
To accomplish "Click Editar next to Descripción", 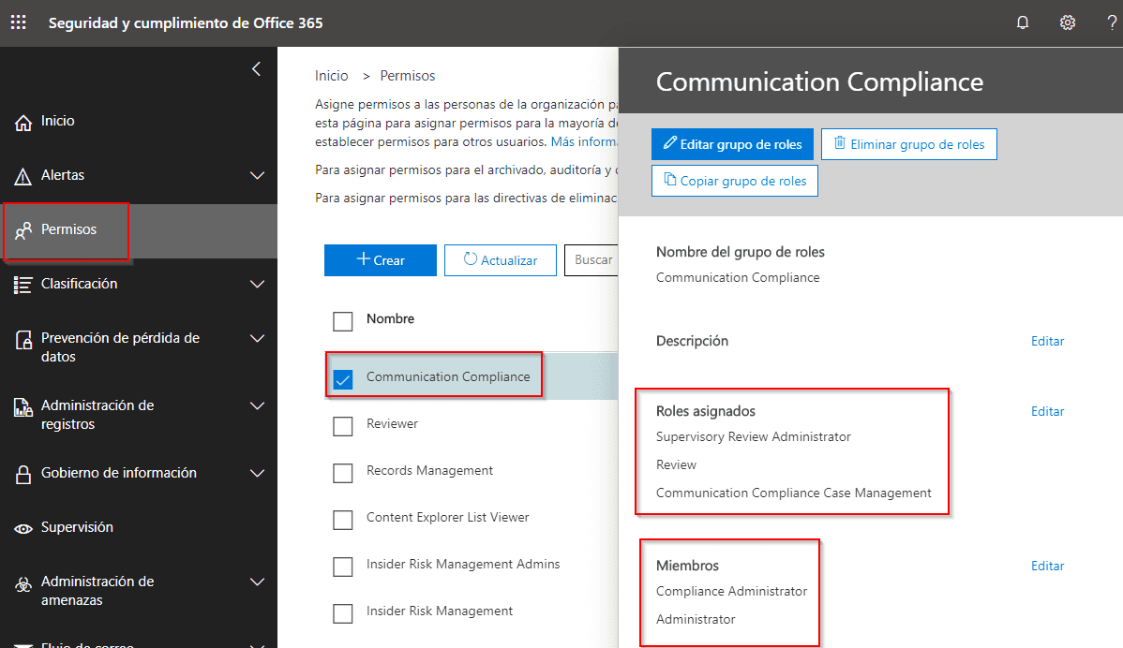I will (x=1047, y=341).
